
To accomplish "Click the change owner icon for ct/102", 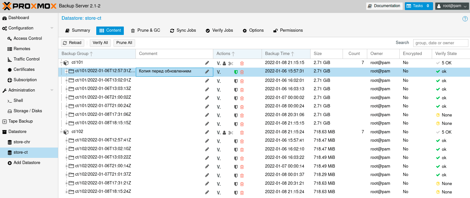I will pos(224,133).
